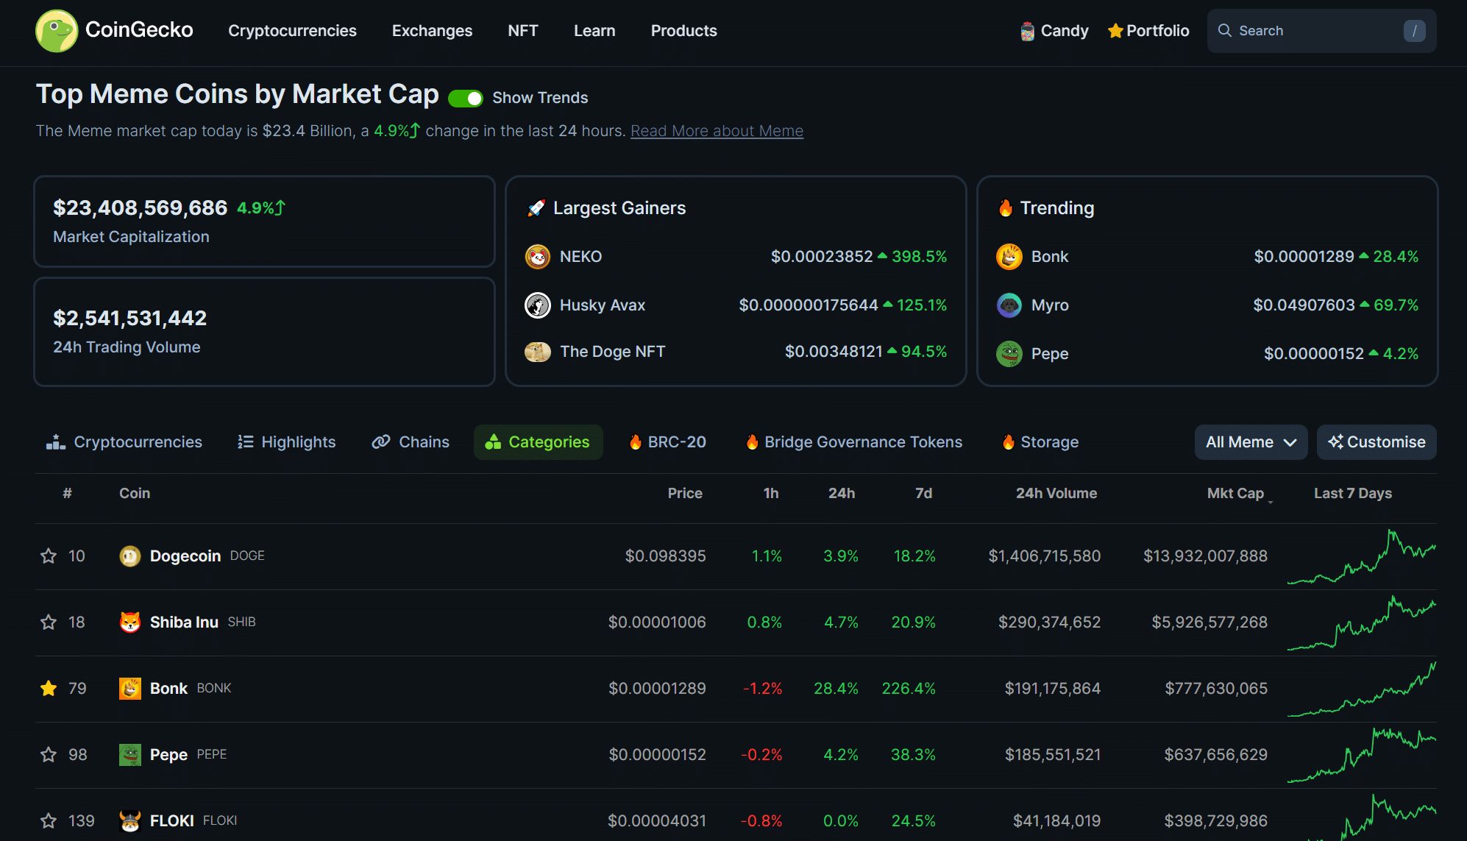Favorite Dogecoin with its star
The image size is (1467, 841).
coord(49,556)
